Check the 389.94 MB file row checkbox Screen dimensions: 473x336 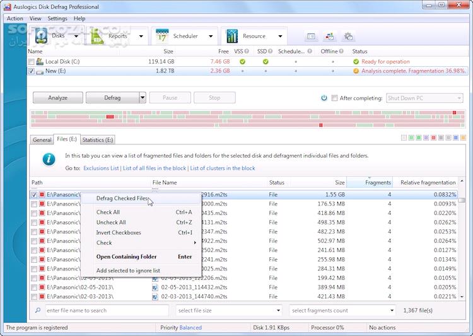coord(34,287)
